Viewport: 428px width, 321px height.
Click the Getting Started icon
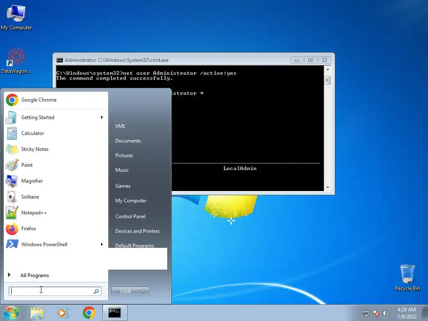11,117
